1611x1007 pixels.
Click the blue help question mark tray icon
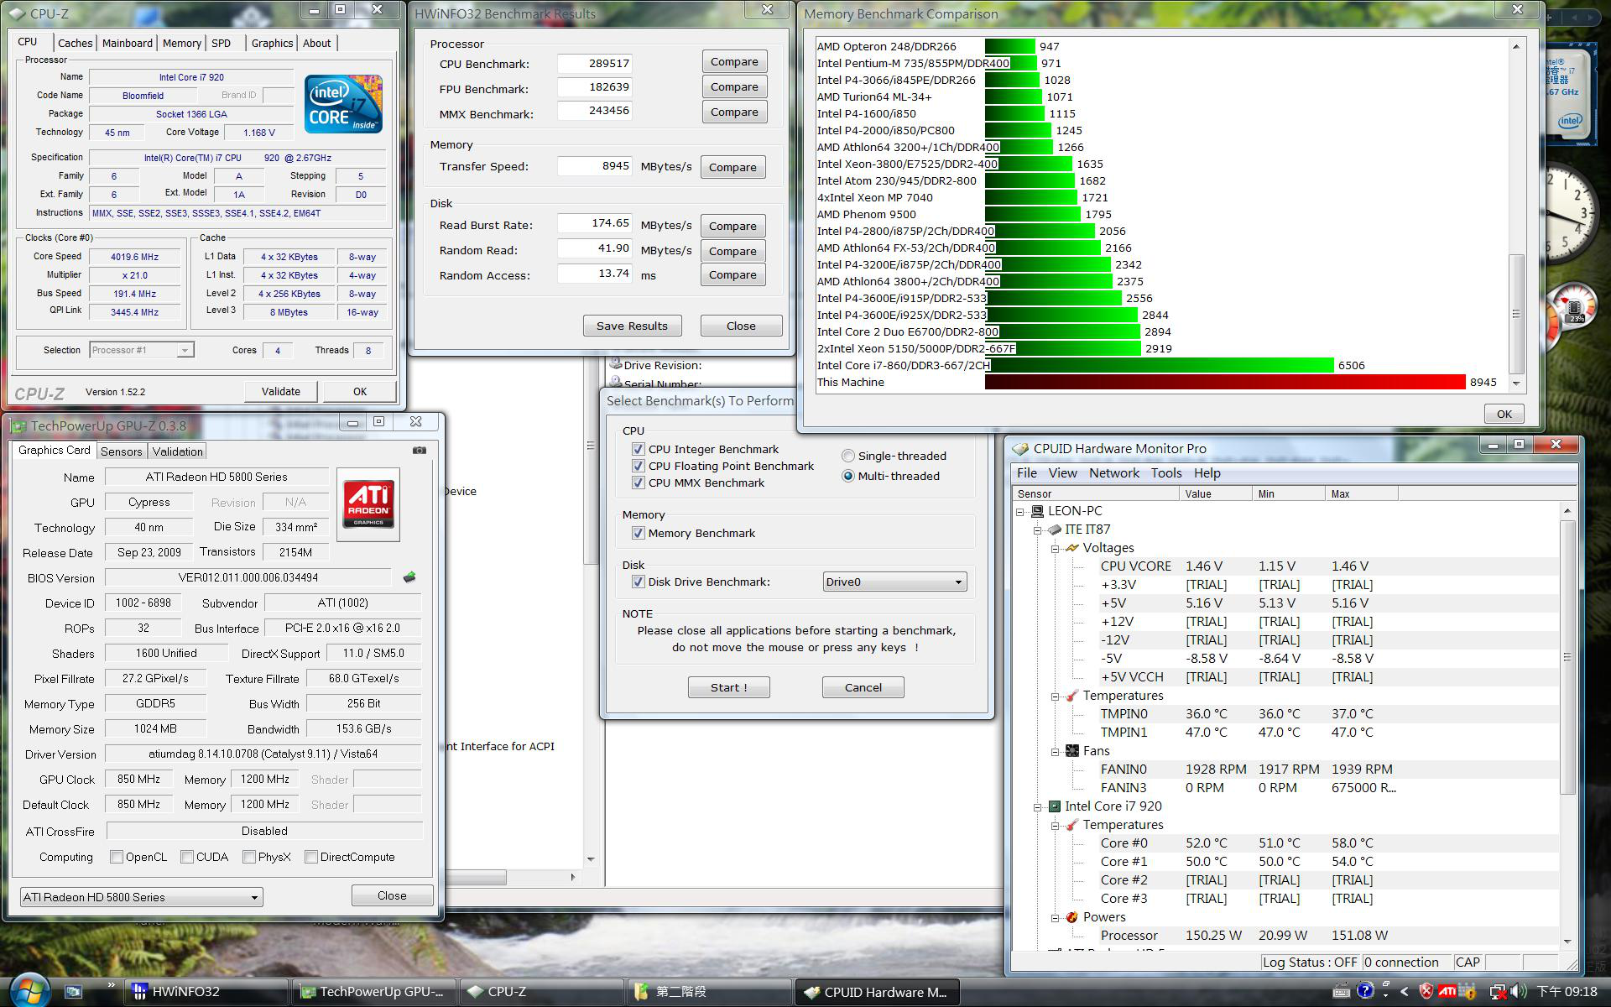[1365, 991]
